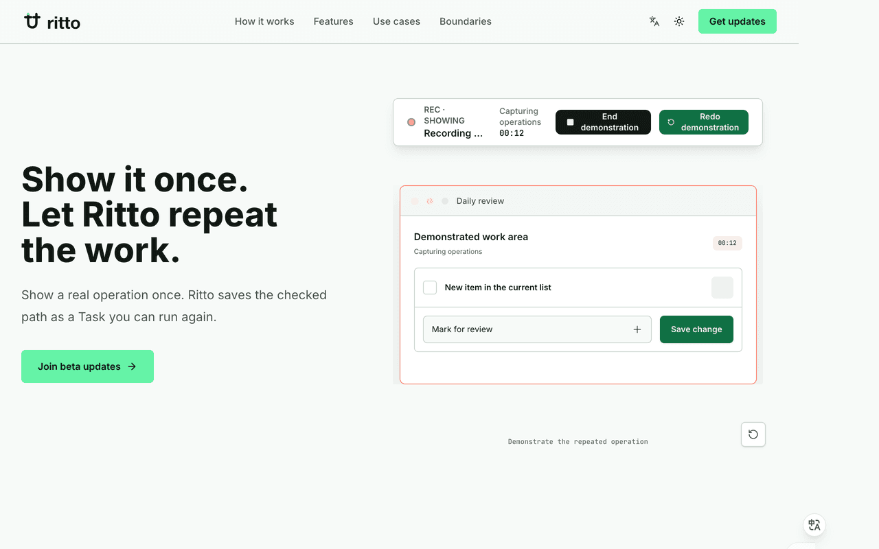Screen dimensions: 879x549
Task: Toggle the light/dark theme sun icon
Action: [679, 21]
